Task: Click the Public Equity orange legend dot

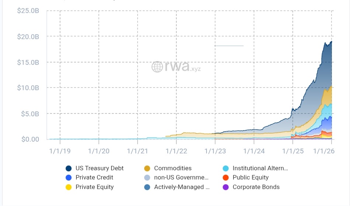Action: click(226, 178)
